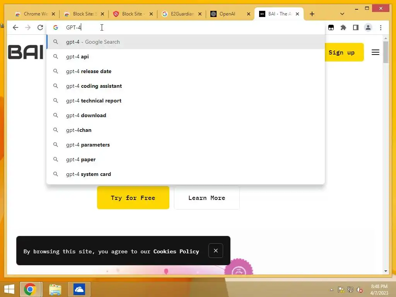Reload the current page
Screen dimensions: 396x297
[x=40, y=27]
